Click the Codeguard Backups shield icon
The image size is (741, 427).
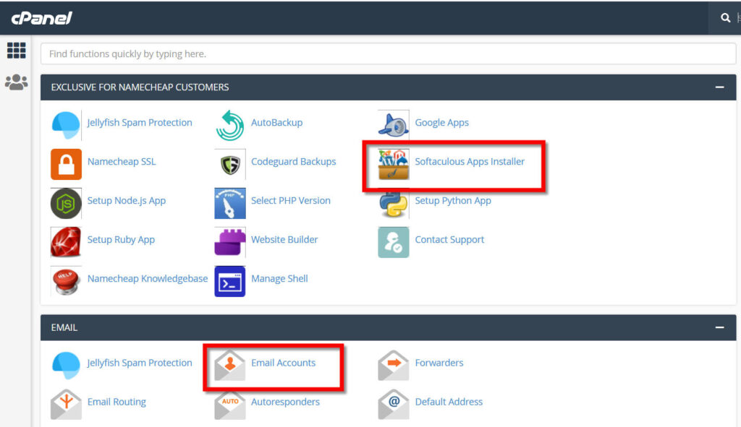tap(229, 165)
